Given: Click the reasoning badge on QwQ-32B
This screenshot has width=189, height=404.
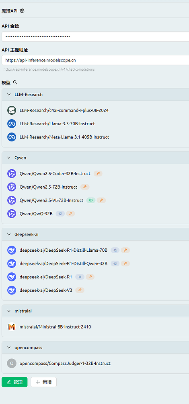Looking at the screenshot, I should (x=60, y=214).
